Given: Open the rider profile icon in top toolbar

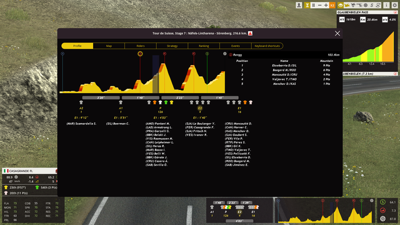Looking at the screenshot, I should pos(299,5).
